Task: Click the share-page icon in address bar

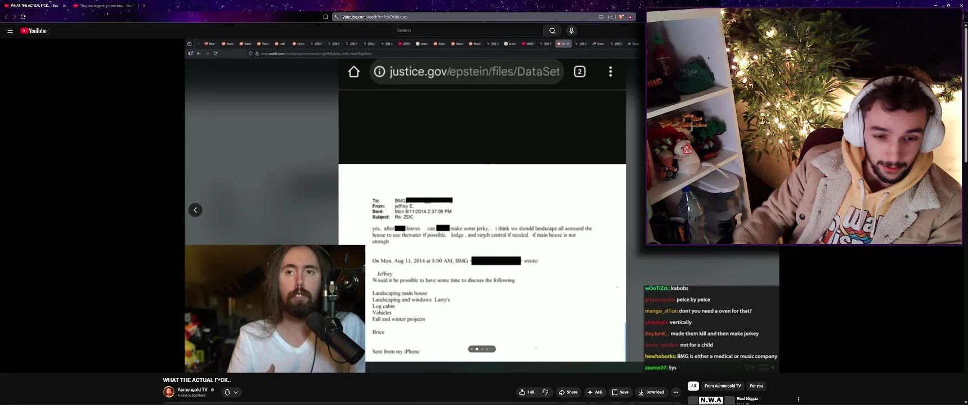Action: tap(611, 17)
